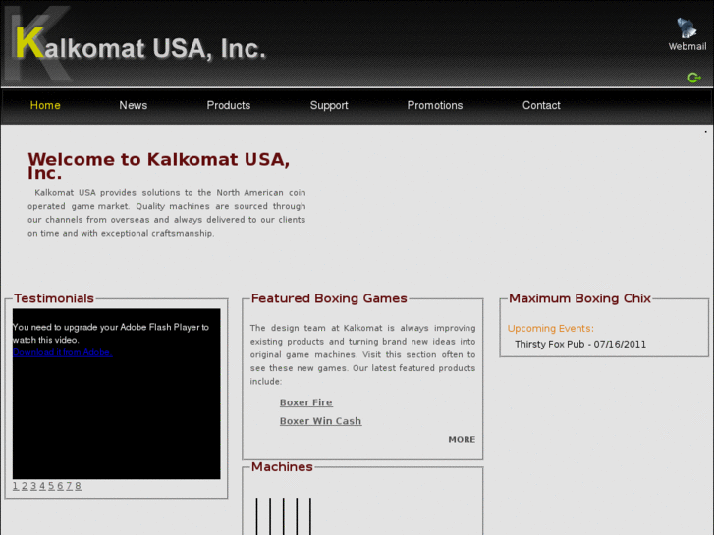The image size is (714, 535).
Task: Click the Featured Boxing Games heading
Action: point(329,298)
